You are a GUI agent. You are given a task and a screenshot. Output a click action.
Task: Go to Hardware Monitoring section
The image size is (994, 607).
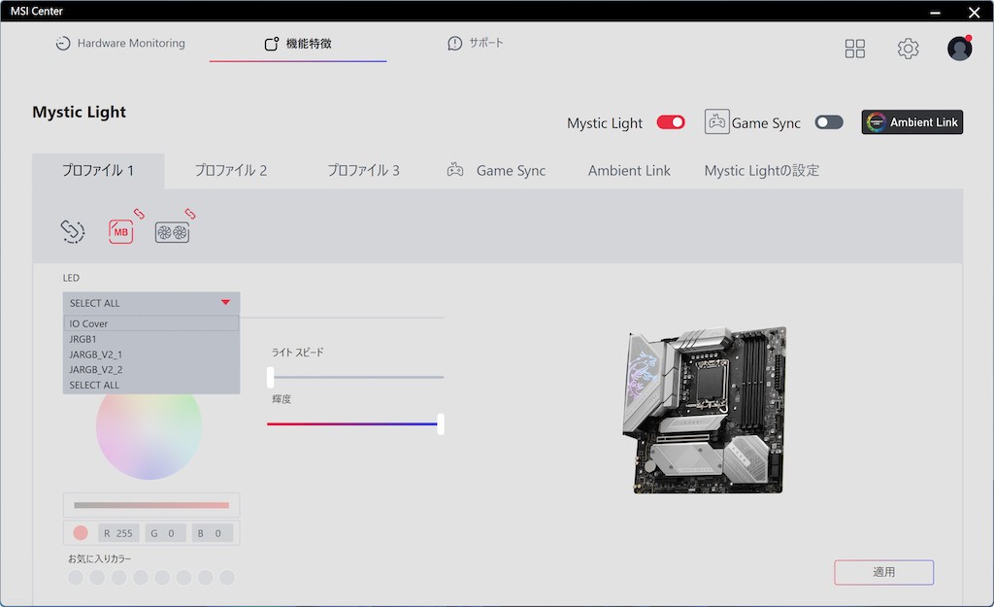[x=120, y=44]
